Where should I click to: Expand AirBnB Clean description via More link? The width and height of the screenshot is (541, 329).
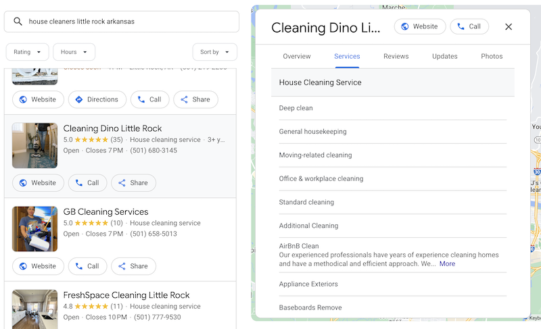coord(447,264)
